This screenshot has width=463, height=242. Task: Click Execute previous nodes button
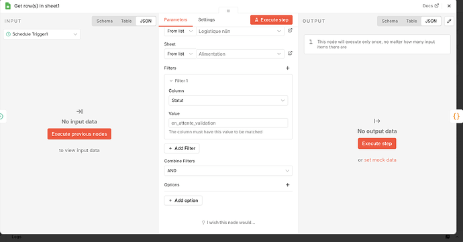79,134
